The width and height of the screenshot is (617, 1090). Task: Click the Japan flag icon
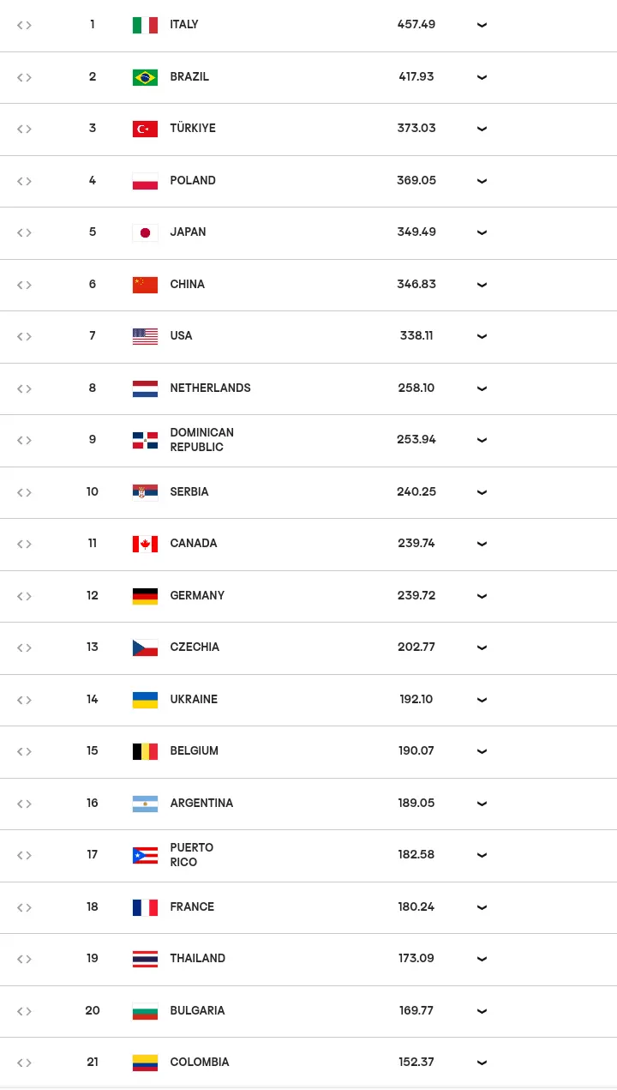(x=145, y=232)
